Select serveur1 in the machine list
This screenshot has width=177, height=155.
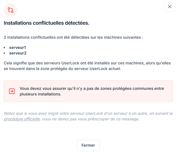[x=18, y=48]
